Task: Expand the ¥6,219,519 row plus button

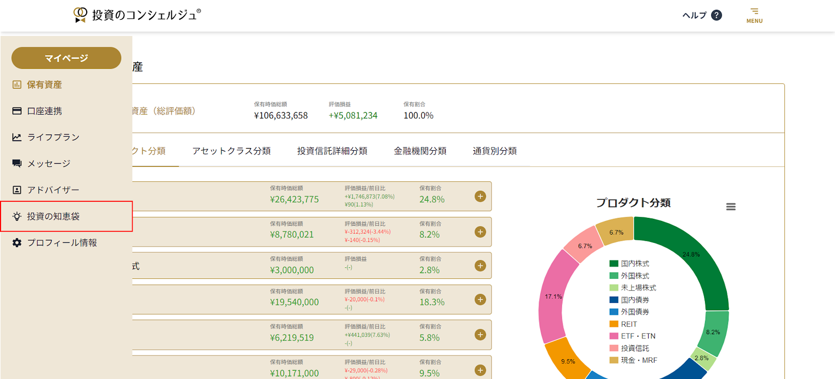Action: [x=480, y=335]
